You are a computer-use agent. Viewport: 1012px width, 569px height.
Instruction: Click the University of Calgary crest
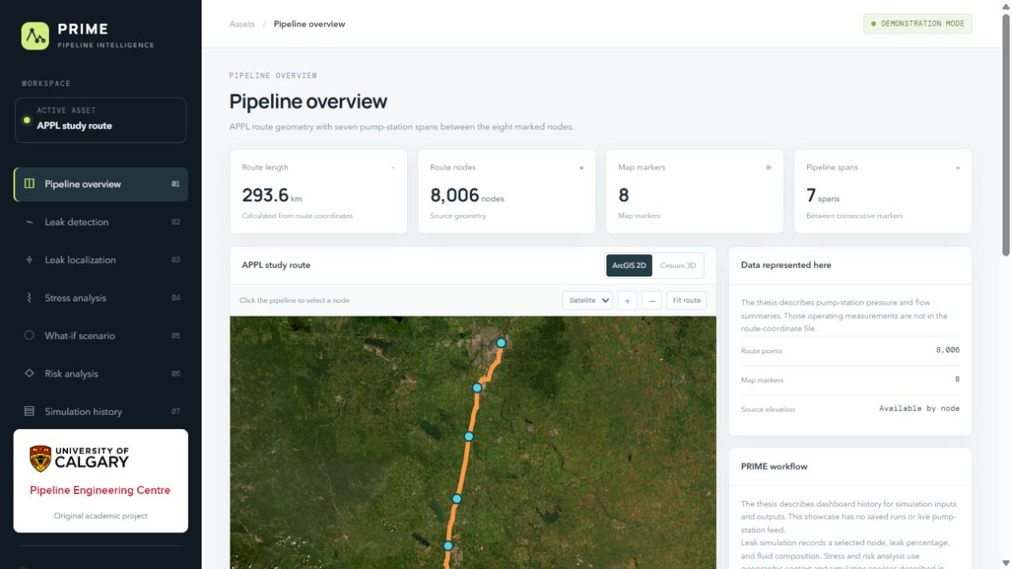click(x=40, y=459)
